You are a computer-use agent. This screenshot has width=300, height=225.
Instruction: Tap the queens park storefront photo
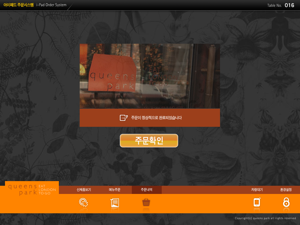point(150,76)
